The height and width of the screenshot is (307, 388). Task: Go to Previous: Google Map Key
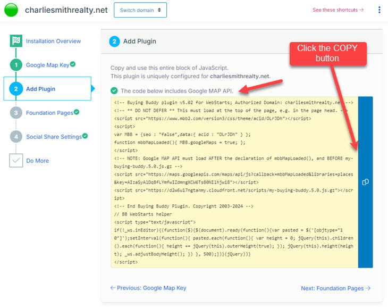point(148,288)
